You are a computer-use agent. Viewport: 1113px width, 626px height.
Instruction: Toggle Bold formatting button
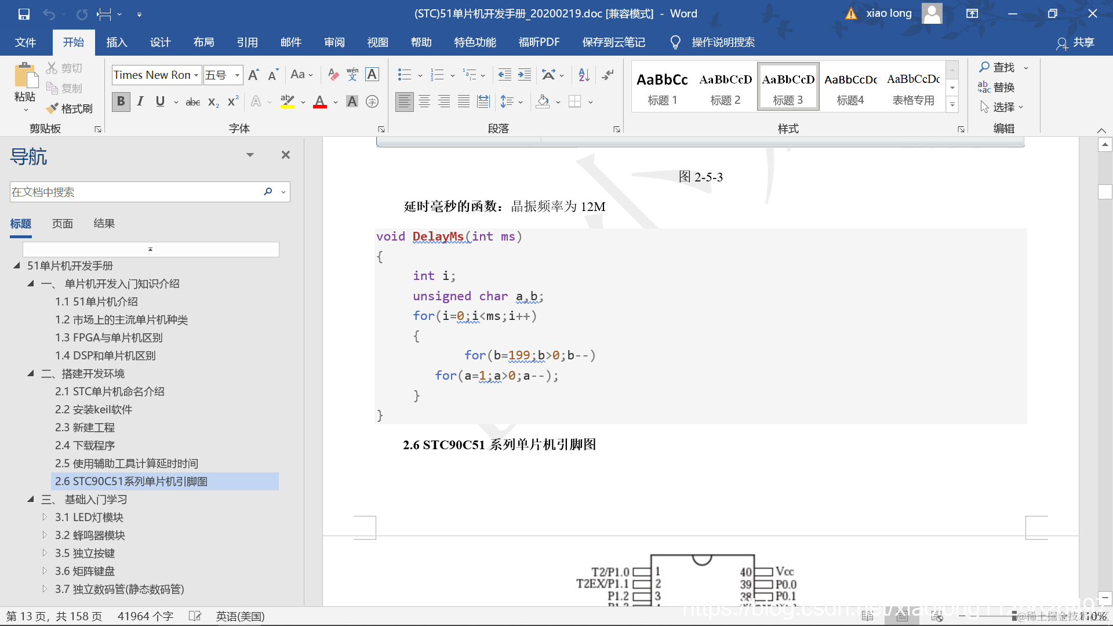(121, 102)
